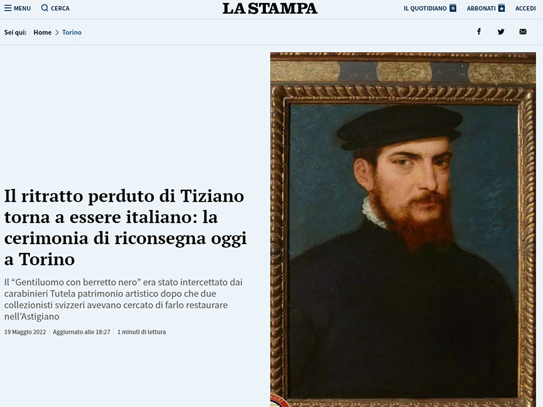Click the 19 Maggio 2022 date
The width and height of the screenshot is (543, 407).
point(25,332)
